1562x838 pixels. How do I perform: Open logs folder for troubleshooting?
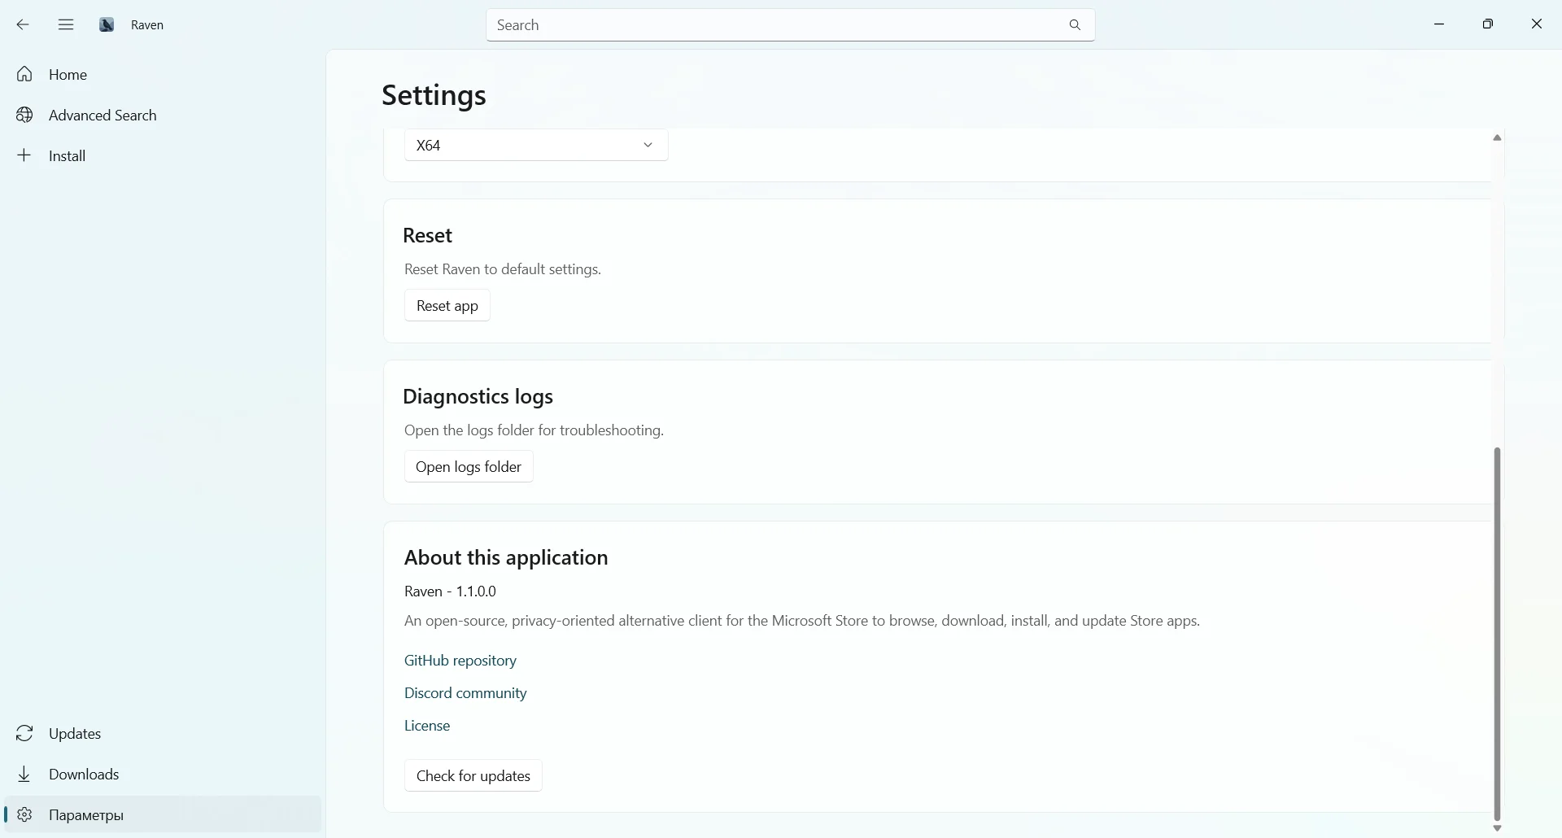[x=469, y=467]
